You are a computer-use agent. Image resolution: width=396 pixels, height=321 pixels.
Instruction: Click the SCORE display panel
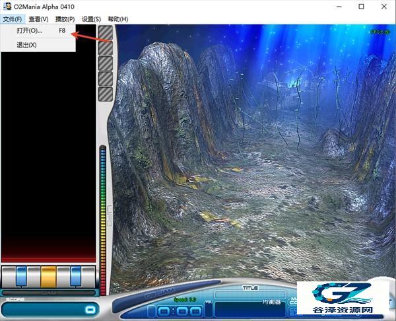[49, 309]
